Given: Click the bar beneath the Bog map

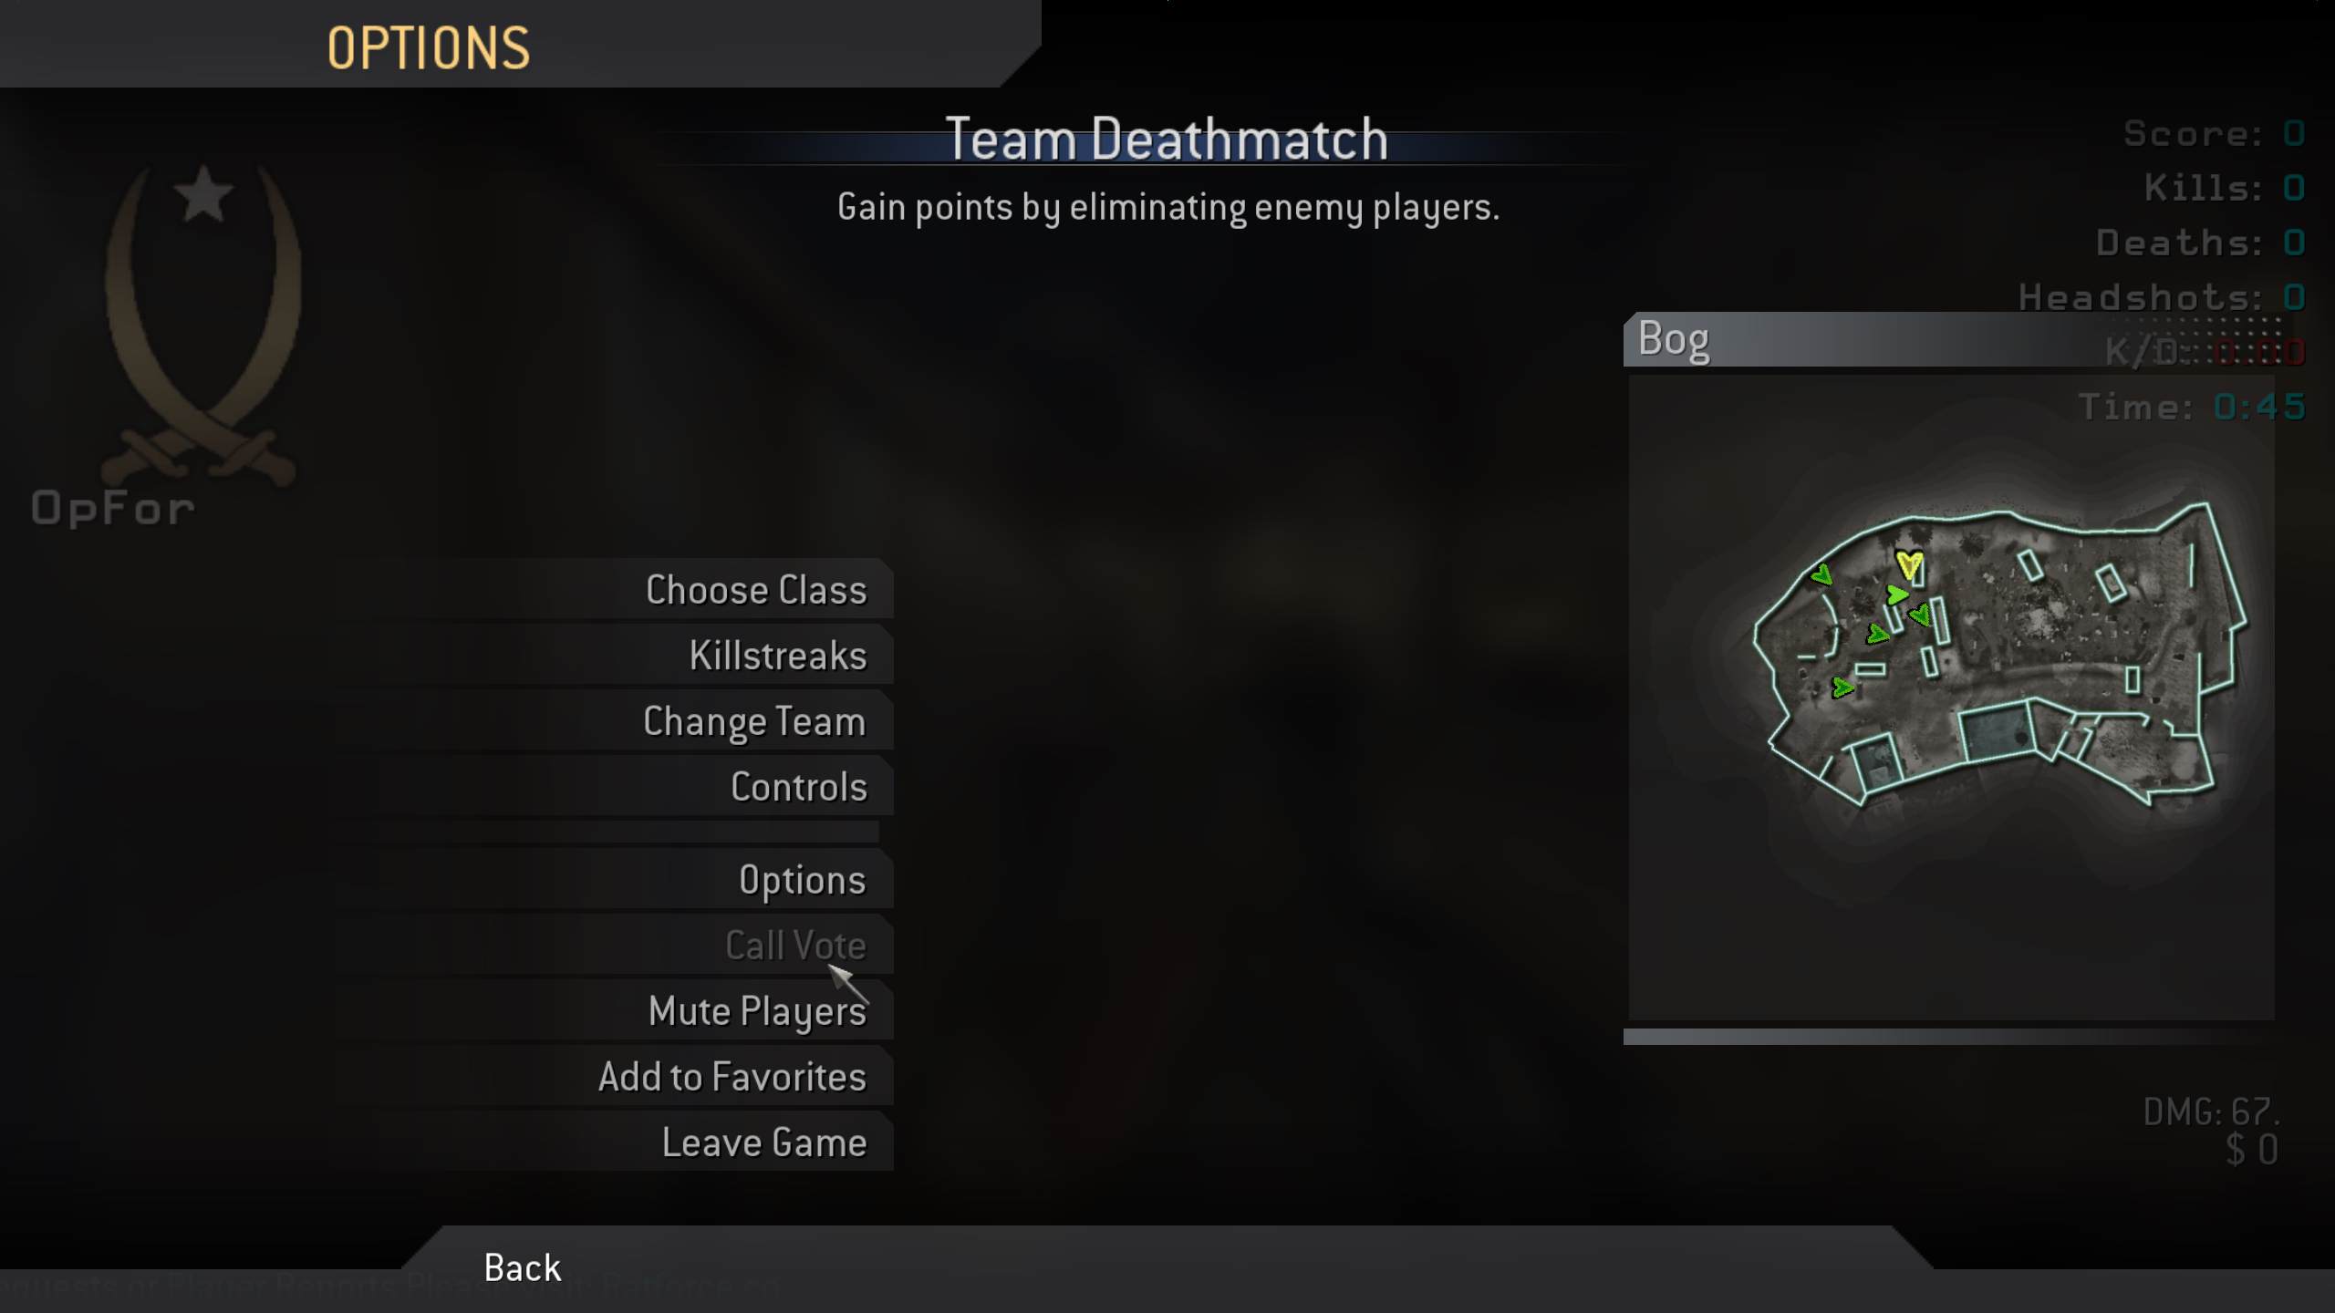Looking at the screenshot, I should pyautogui.click(x=1951, y=1037).
